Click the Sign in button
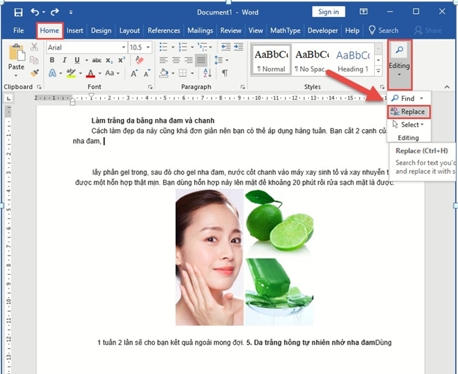 coord(329,12)
